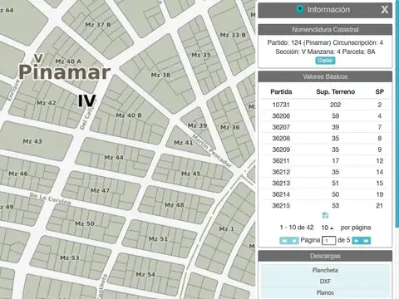This screenshot has height=299, width=399.
Task: Click block Mz 48 on the map
Action: (x=175, y=205)
